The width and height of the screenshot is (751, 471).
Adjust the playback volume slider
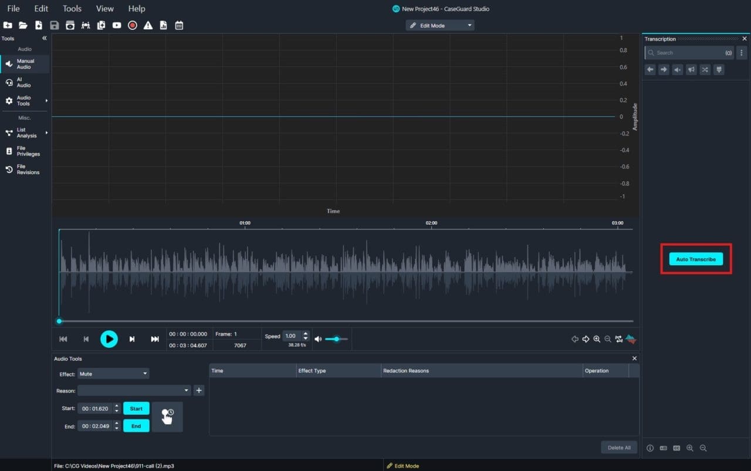(x=337, y=339)
